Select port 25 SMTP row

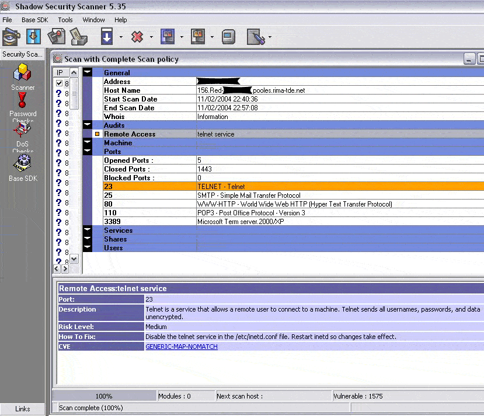pyautogui.click(x=293, y=195)
